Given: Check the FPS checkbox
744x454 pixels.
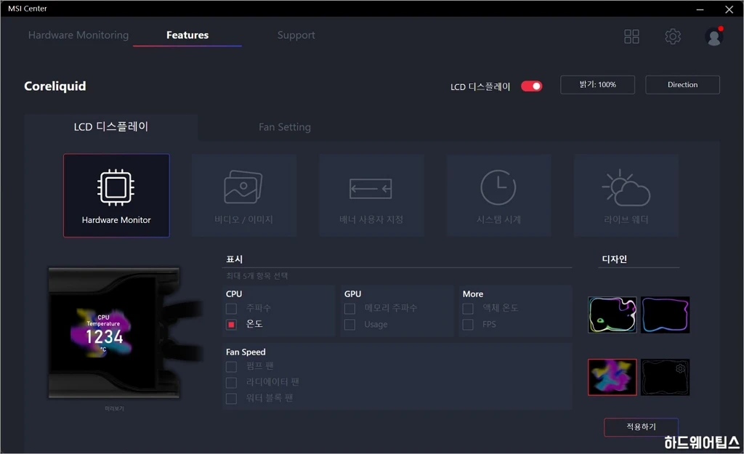Looking at the screenshot, I should tap(468, 325).
